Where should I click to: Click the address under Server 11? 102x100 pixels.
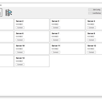click(x=55, y=49)
